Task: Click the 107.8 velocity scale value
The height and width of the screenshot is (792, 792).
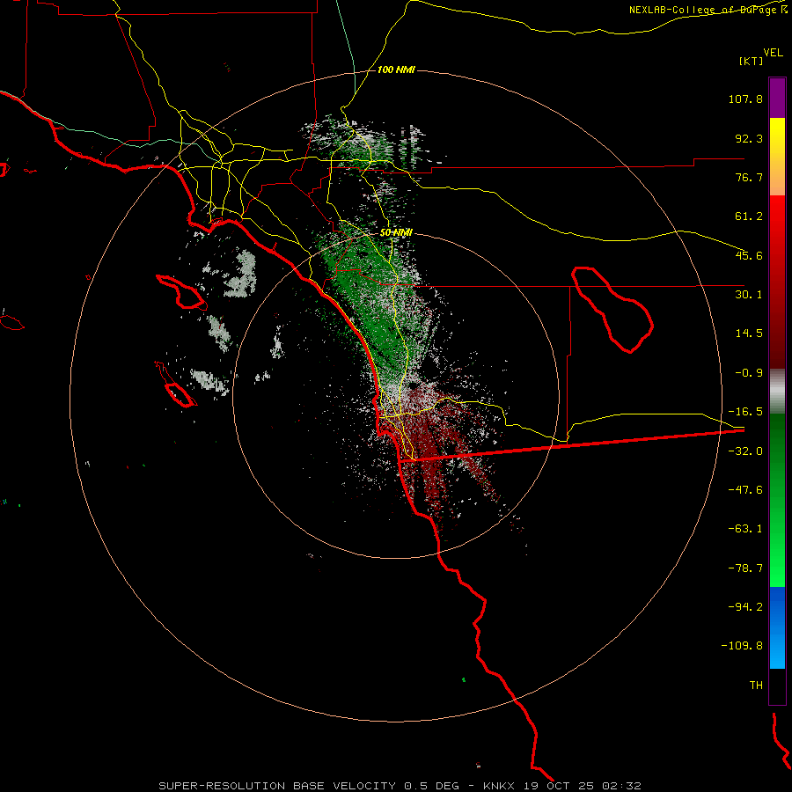Action: point(745,99)
